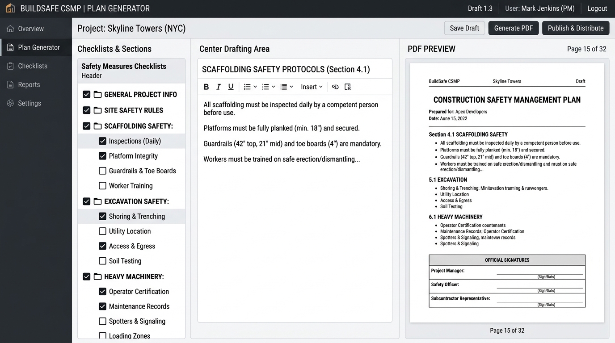Open Overview with the home icon

(x=10, y=29)
